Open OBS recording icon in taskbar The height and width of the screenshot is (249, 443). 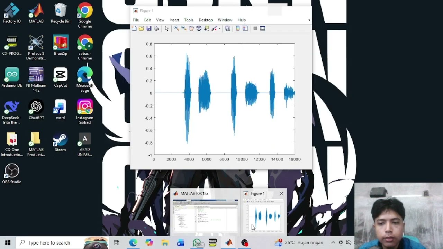pyautogui.click(x=245, y=243)
